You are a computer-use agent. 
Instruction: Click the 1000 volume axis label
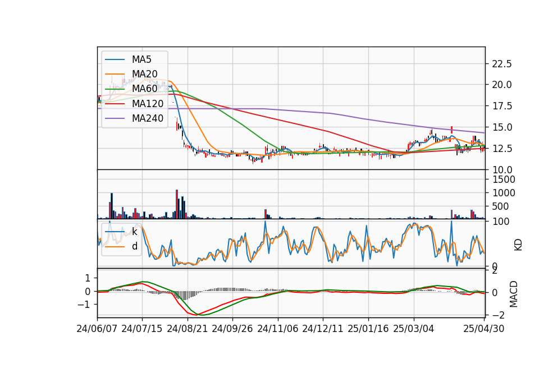tap(504, 193)
